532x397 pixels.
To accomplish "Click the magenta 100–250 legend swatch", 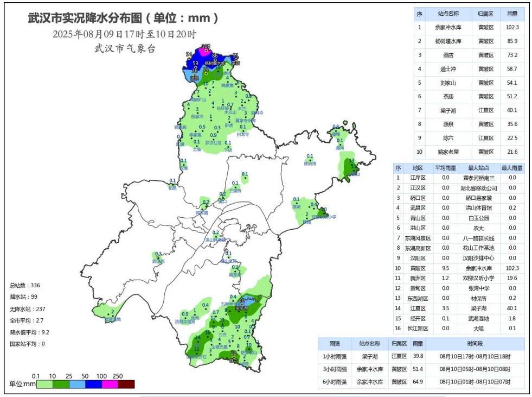I will pyautogui.click(x=110, y=384).
